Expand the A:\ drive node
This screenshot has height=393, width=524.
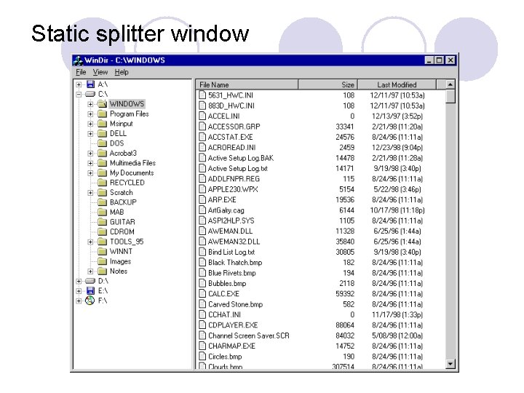[79, 84]
